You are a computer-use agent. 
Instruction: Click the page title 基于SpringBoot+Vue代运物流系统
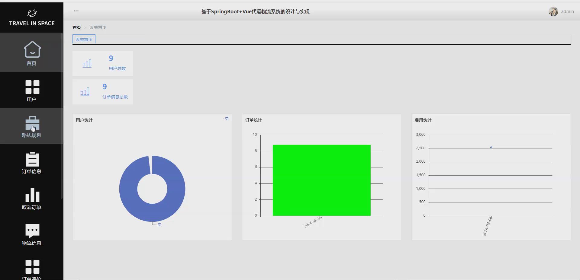[x=256, y=11]
